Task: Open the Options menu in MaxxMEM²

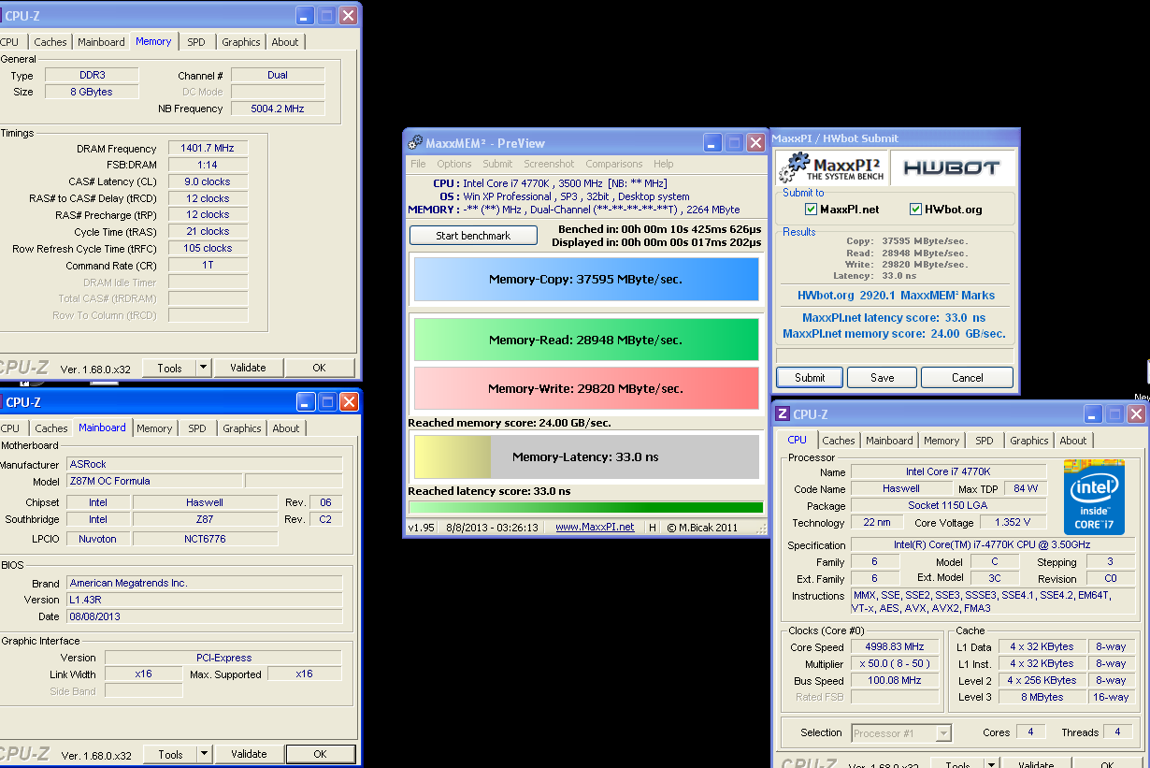Action: [x=453, y=164]
